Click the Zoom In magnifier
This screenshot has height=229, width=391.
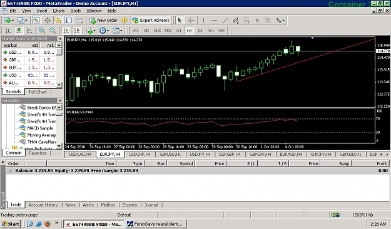[42, 31]
